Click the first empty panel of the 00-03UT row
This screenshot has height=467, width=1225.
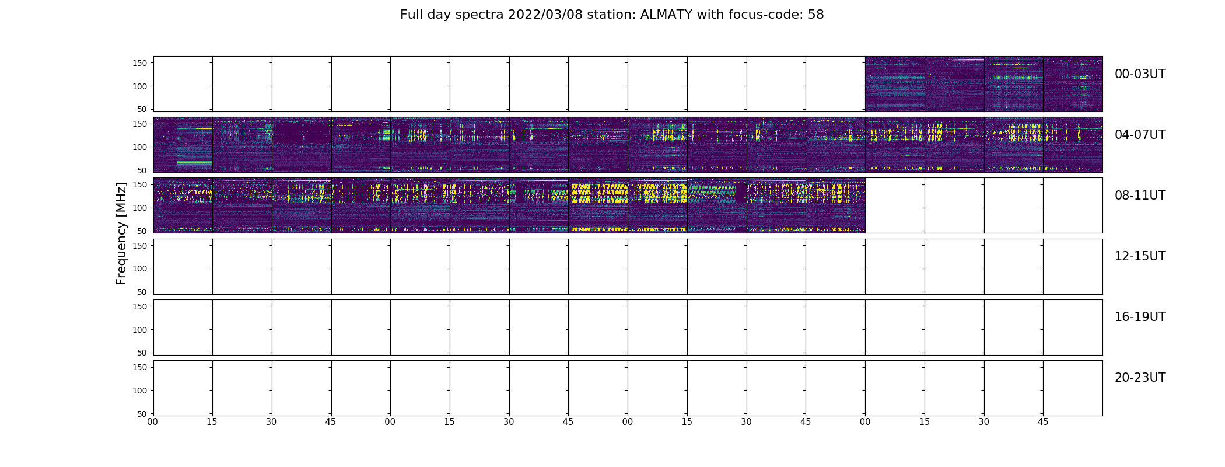[183, 84]
